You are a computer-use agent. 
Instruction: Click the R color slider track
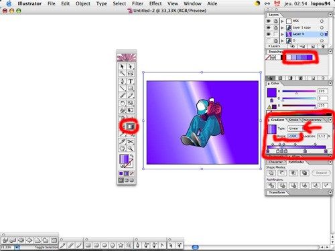299,91
